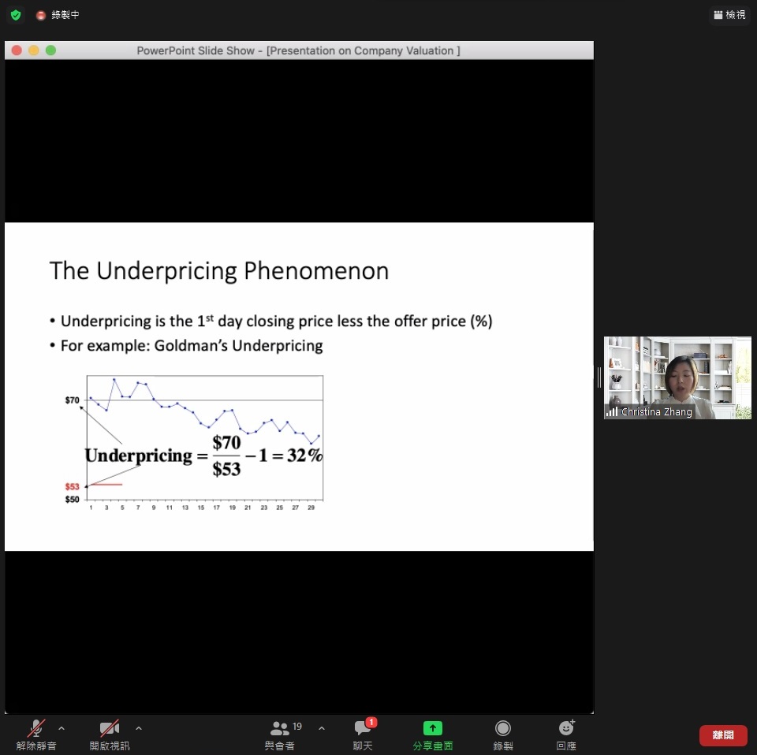Screen dimensions: 757x755
Task: Click the divider handle beside the video panel
Action: (599, 377)
